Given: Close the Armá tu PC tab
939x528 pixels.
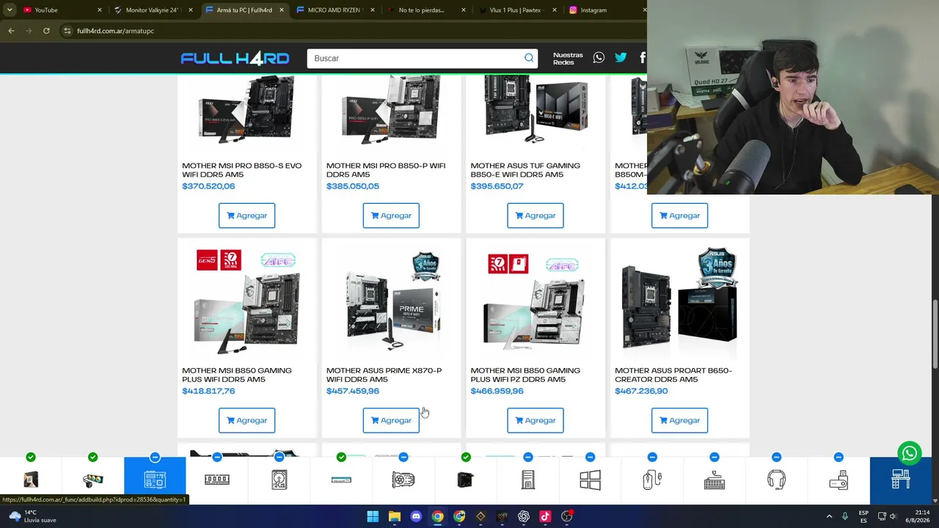Looking at the screenshot, I should pos(281,10).
